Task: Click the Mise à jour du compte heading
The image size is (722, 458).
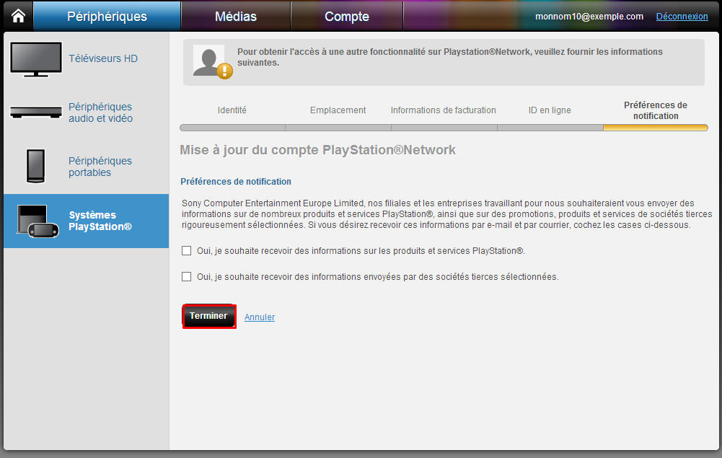Action: point(317,149)
